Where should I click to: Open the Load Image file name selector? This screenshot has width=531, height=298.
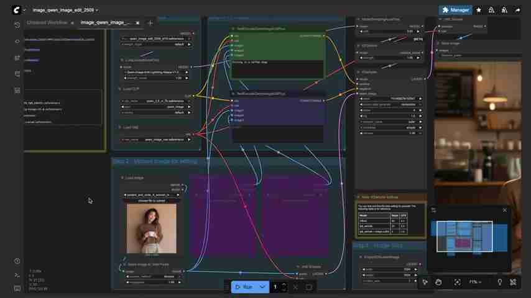tap(151, 195)
